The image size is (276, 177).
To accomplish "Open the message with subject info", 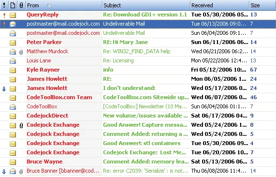I will pyautogui.click(x=108, y=70).
